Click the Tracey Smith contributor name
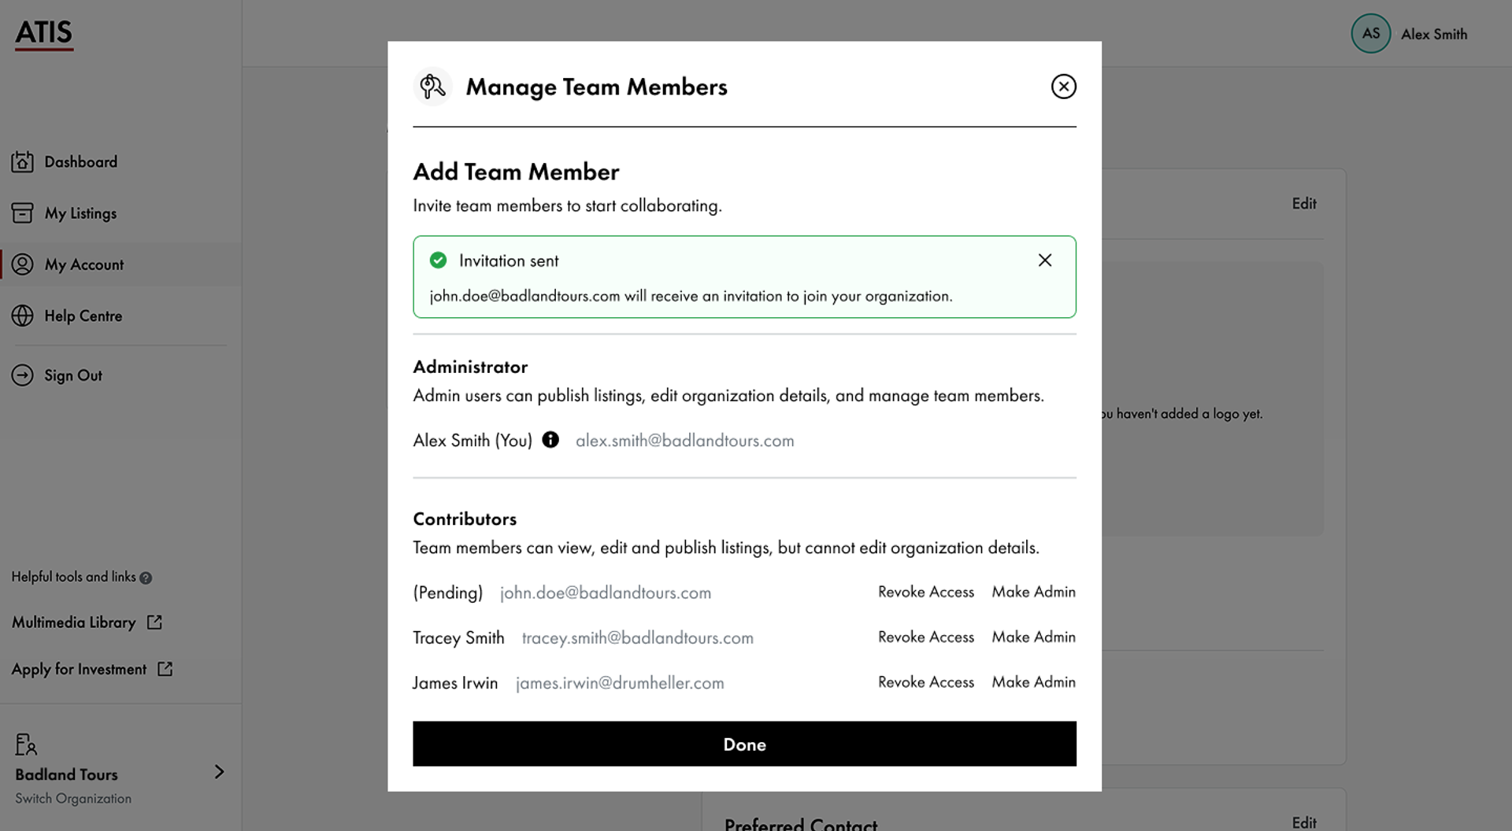The image size is (1512, 831). [x=458, y=637]
